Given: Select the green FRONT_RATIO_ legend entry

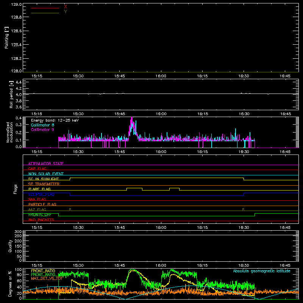Looking at the screenshot, I should (x=45, y=275).
